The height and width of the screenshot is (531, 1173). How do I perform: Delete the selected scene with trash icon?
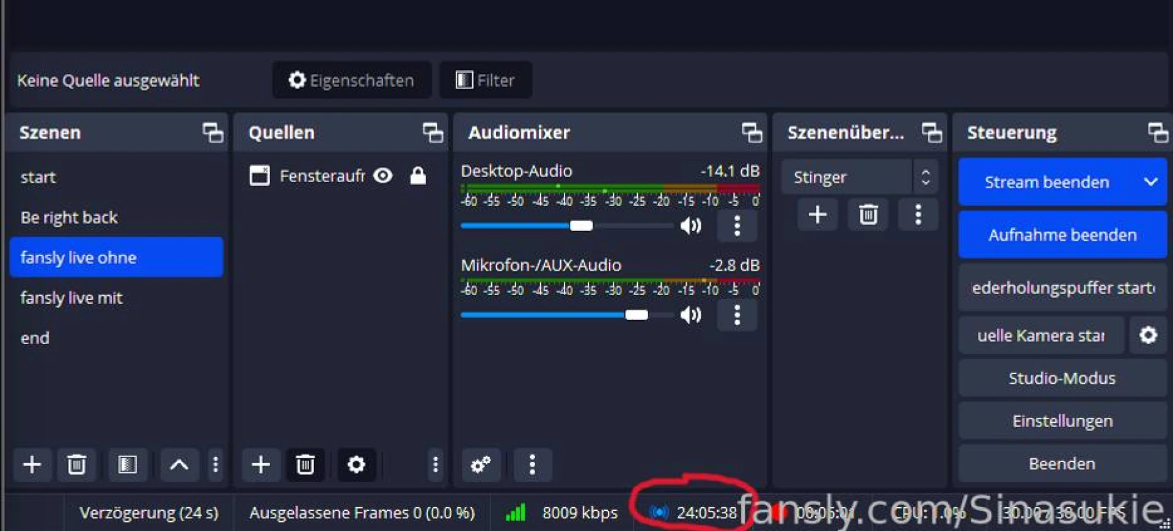pos(76,465)
